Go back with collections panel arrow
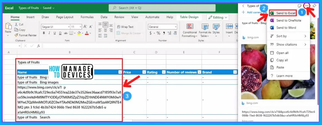This screenshot has height=125, width=322. pyautogui.click(x=243, y=6)
